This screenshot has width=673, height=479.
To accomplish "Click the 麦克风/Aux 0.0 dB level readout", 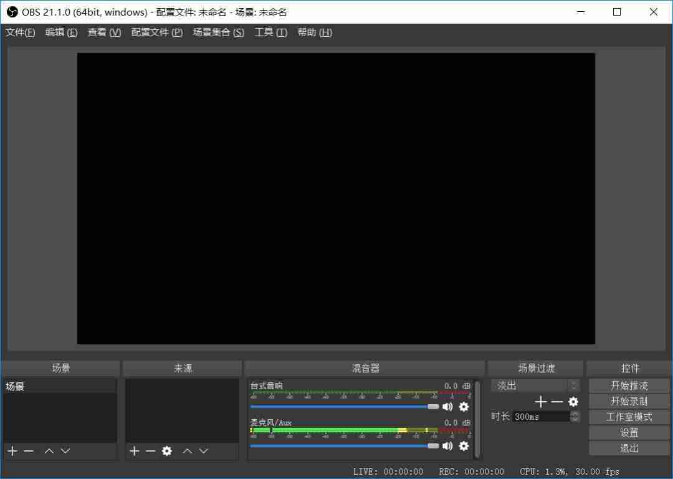I will tap(457, 423).
